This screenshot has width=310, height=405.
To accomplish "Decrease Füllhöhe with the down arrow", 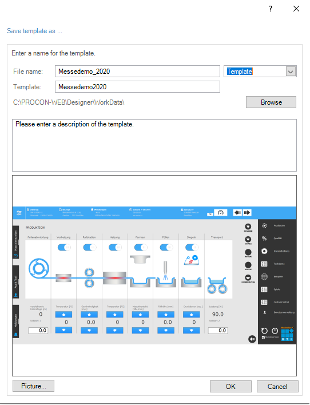I will (166, 331).
